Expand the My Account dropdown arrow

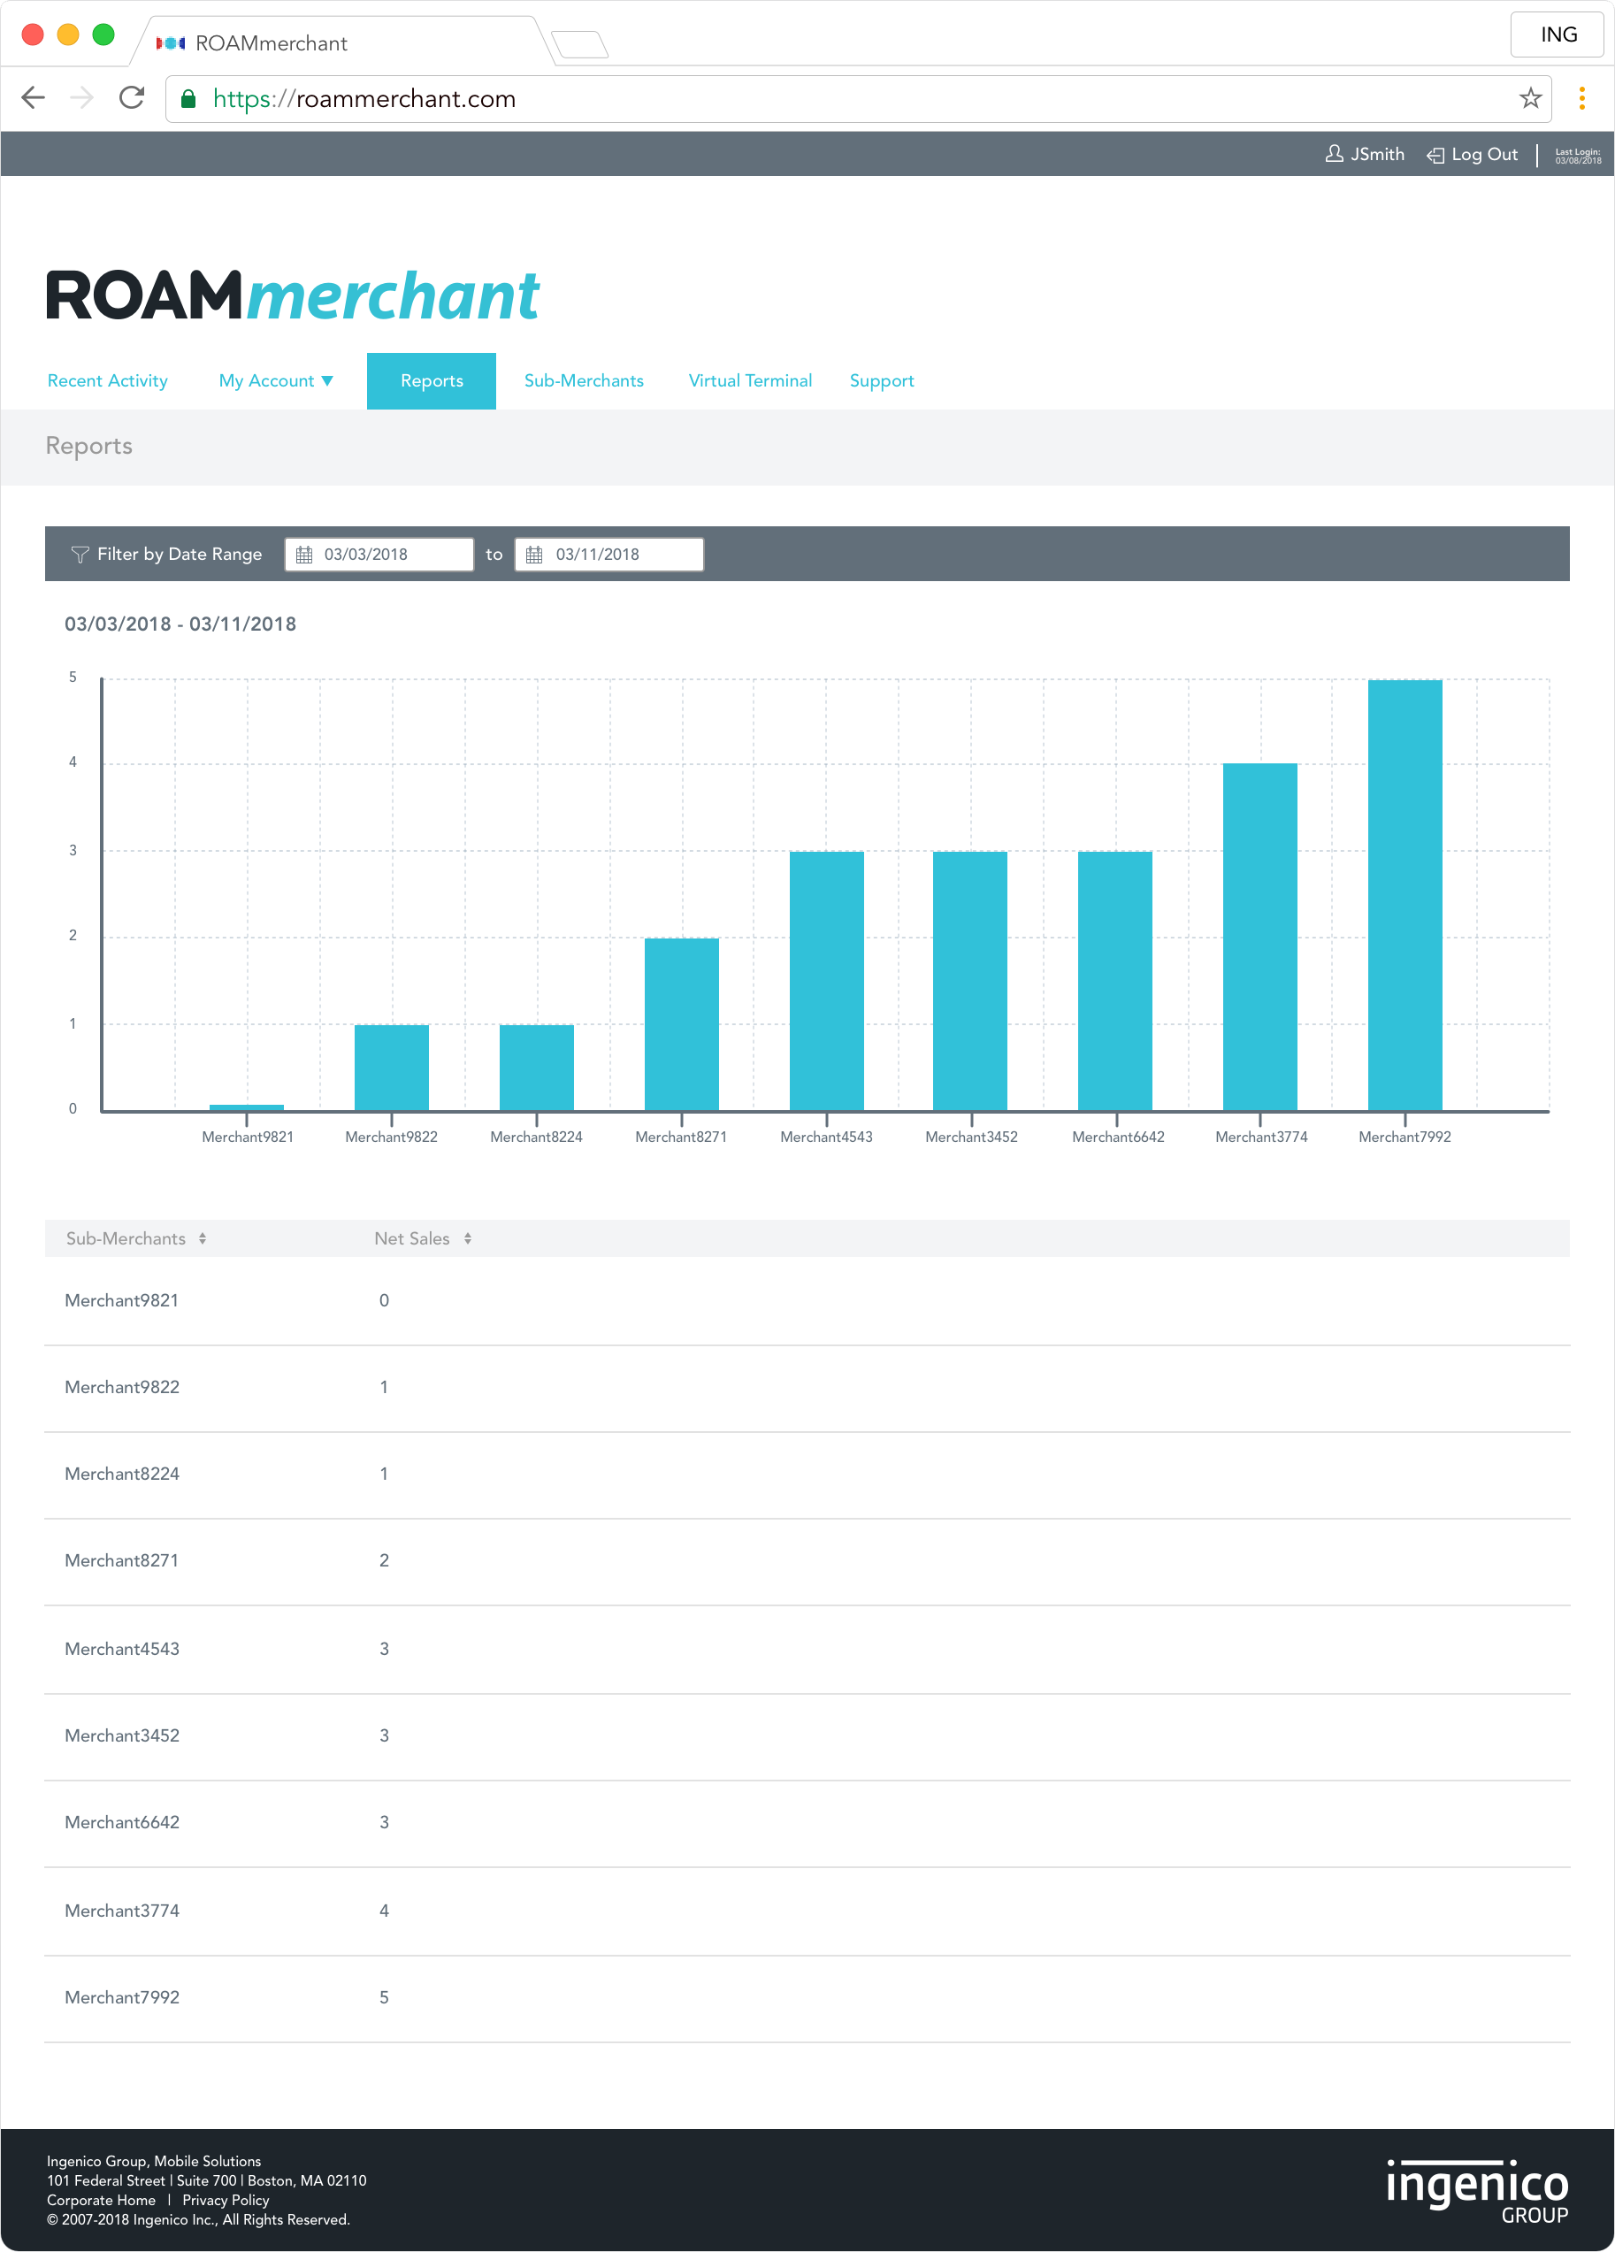[327, 381]
